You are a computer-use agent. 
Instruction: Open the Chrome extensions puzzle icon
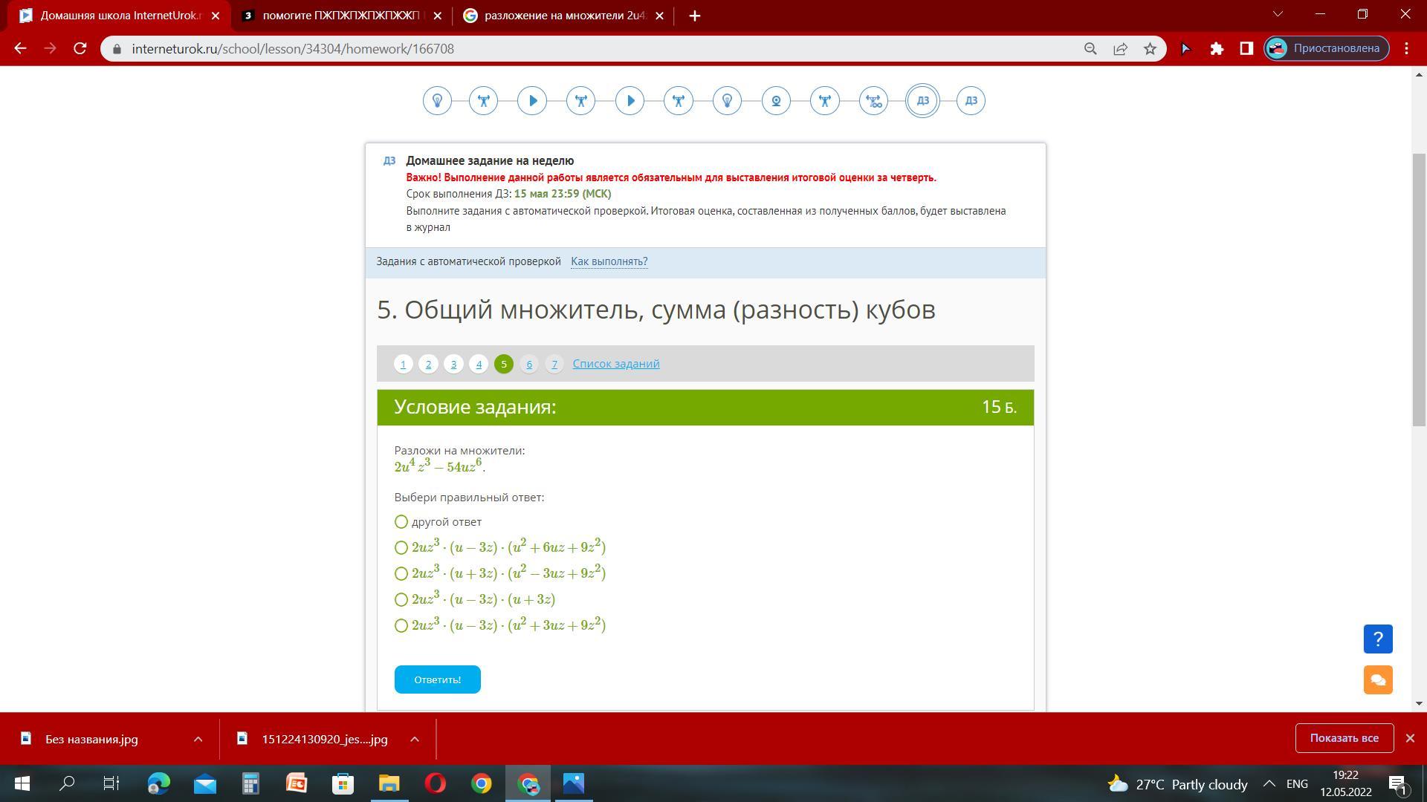tap(1217, 49)
